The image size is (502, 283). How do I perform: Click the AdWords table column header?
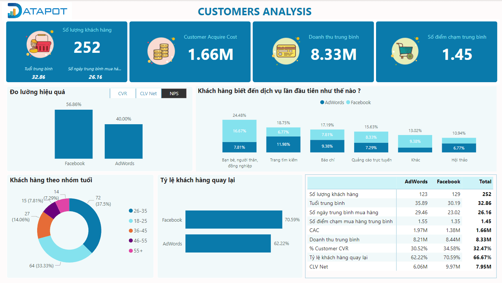click(416, 182)
